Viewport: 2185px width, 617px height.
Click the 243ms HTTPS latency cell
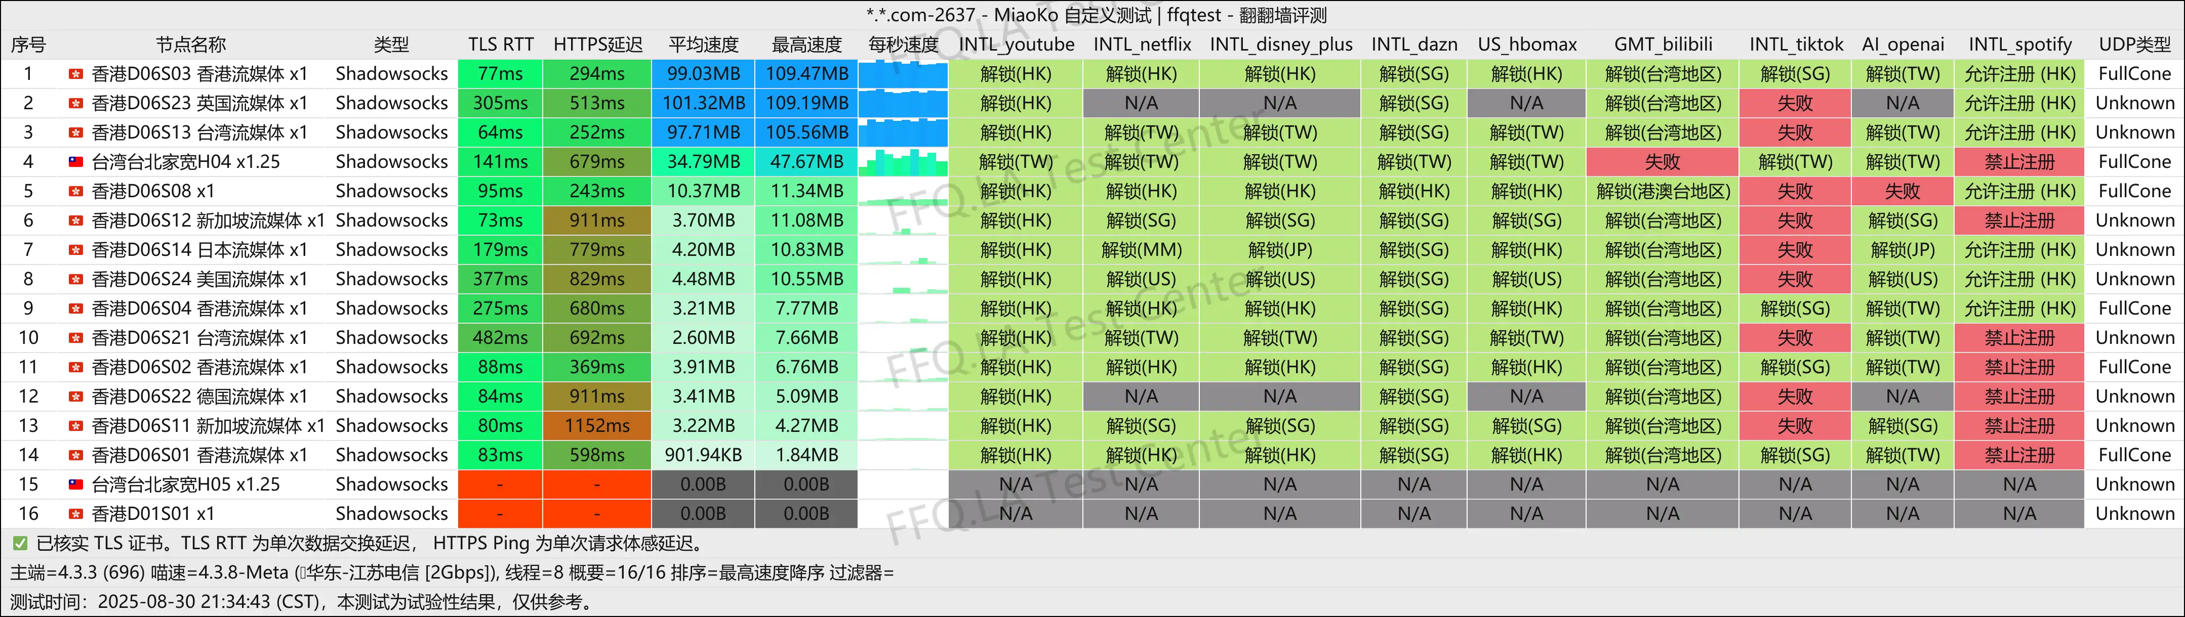597,192
